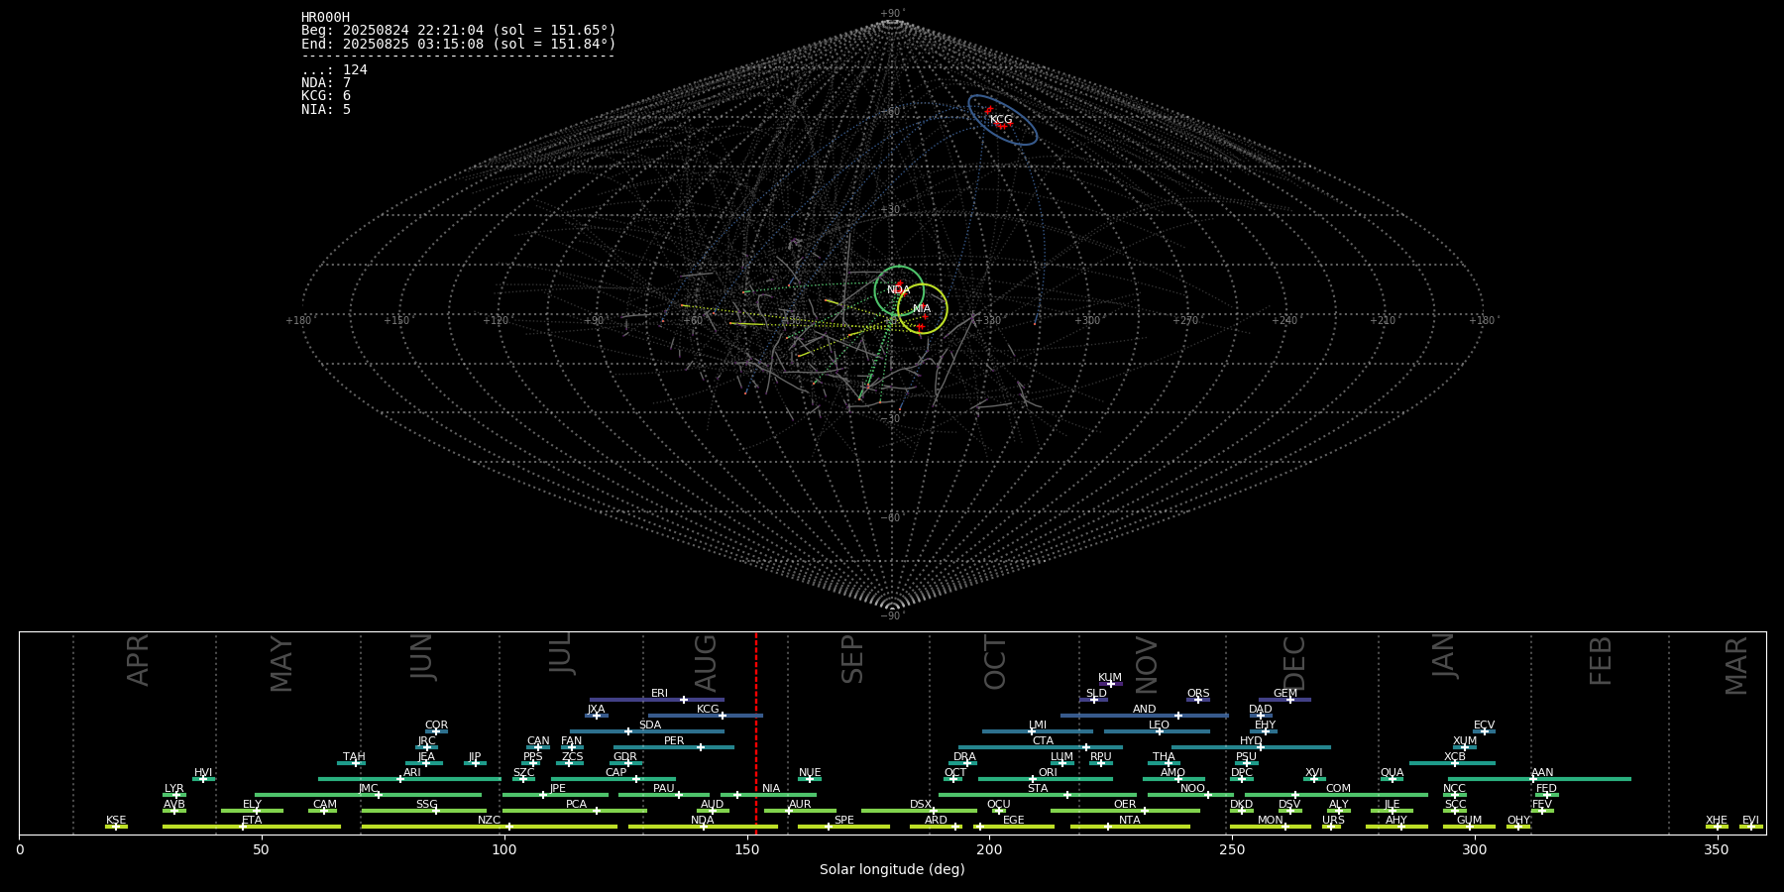
Task: Click the red dashed current solar longitude line
Action: tap(755, 732)
